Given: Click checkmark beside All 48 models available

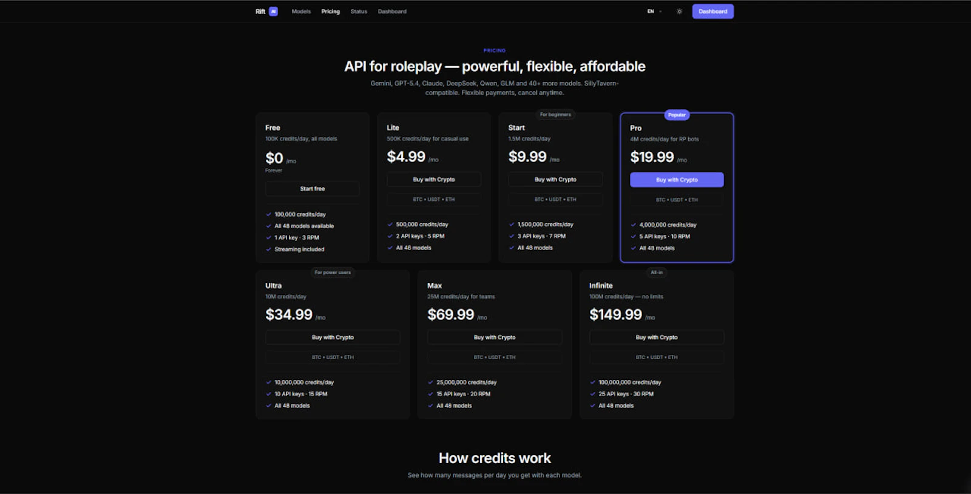Looking at the screenshot, I should pos(268,226).
